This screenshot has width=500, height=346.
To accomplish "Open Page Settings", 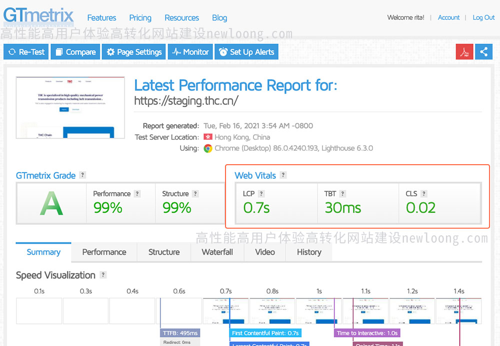I will [x=133, y=52].
